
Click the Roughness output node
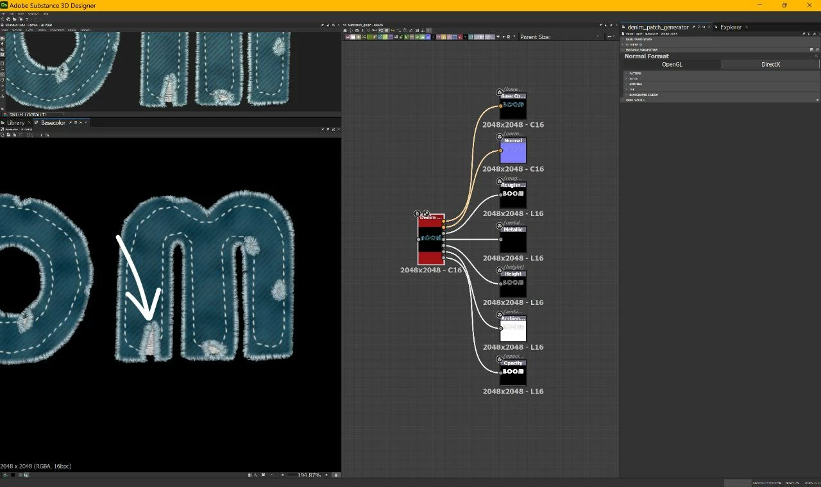click(x=513, y=194)
